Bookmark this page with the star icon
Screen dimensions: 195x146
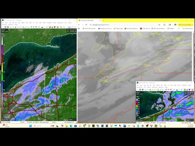pos(159,25)
